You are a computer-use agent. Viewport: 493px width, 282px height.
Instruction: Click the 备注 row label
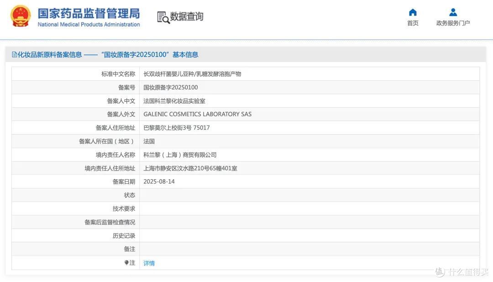tap(130, 249)
